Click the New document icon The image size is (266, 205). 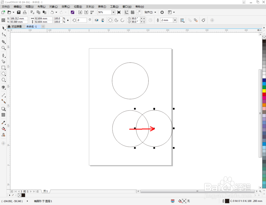(x=3, y=12)
